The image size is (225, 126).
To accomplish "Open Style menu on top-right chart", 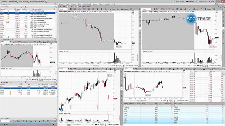I will (x=196, y=9).
